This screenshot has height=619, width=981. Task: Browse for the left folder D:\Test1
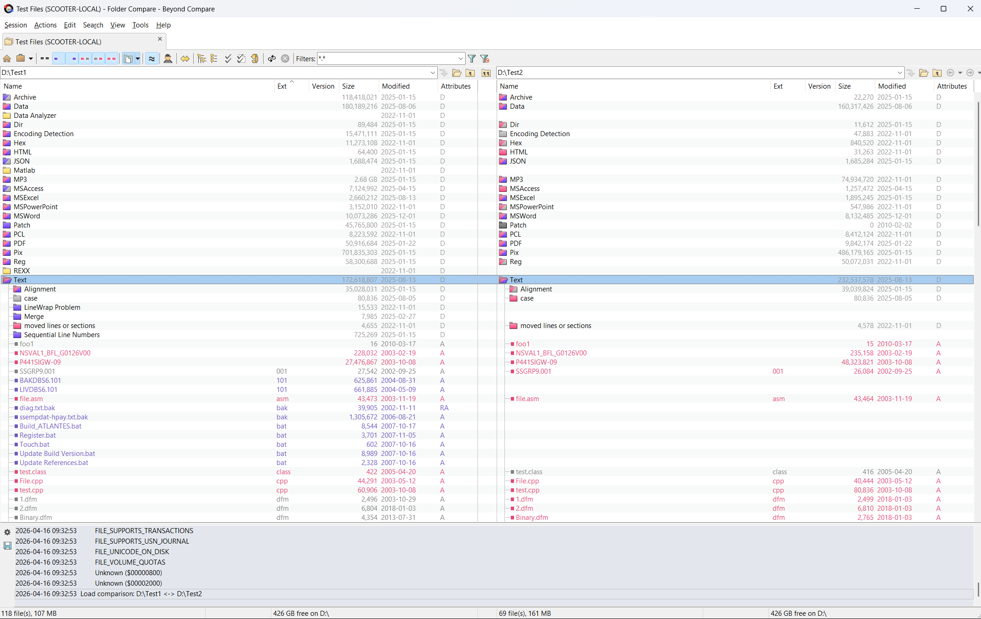click(x=456, y=73)
